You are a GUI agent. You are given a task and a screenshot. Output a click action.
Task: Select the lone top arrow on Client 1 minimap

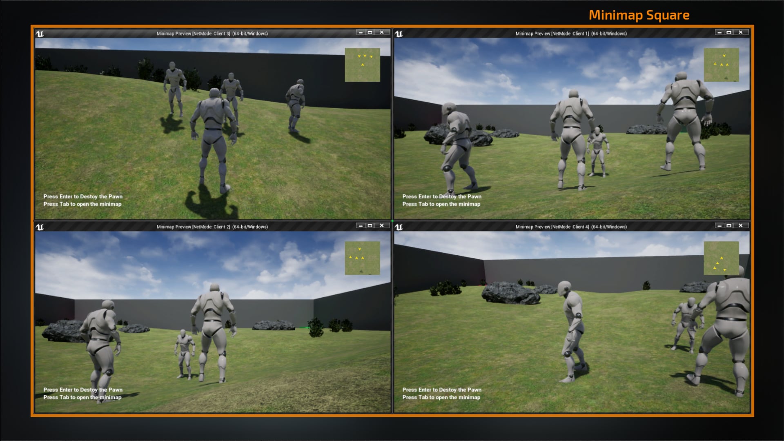pos(724,56)
